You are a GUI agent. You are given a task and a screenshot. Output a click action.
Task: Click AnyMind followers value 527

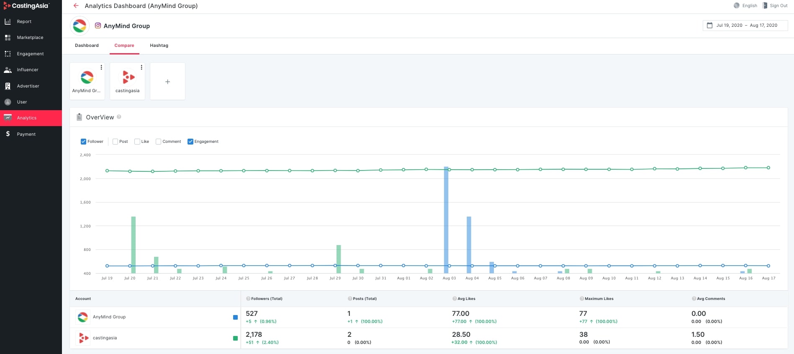[x=252, y=314]
